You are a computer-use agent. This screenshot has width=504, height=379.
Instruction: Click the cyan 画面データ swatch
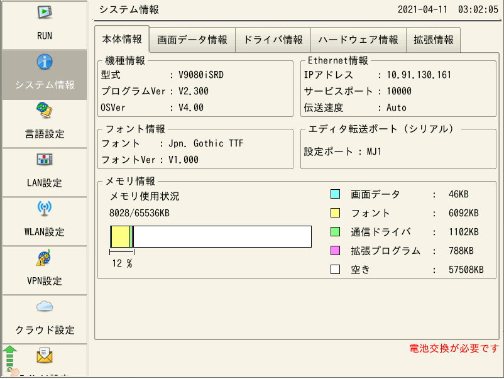pyautogui.click(x=335, y=194)
